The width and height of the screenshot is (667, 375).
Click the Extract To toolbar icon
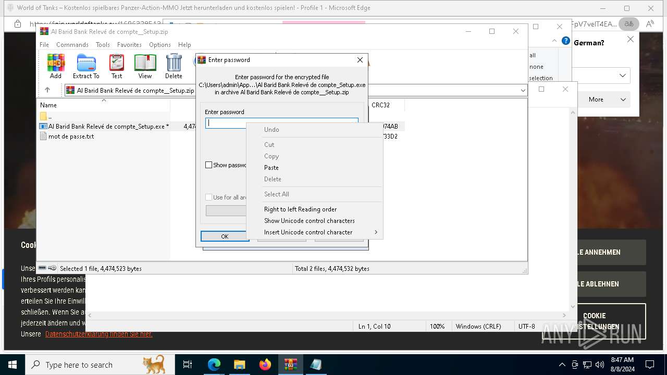point(86,66)
